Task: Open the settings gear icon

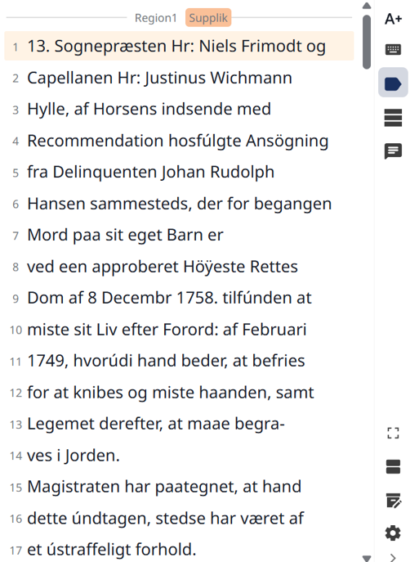Action: pyautogui.click(x=393, y=533)
